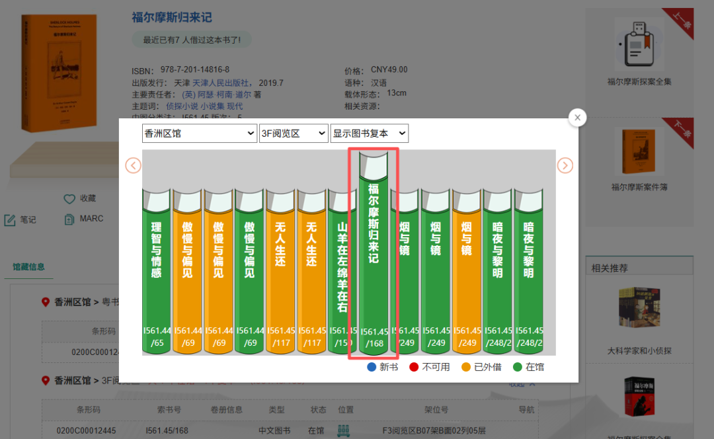Viewport: 714px width, 439px height.
Task: Click the 新书 blue legend dot
Action: 372,367
